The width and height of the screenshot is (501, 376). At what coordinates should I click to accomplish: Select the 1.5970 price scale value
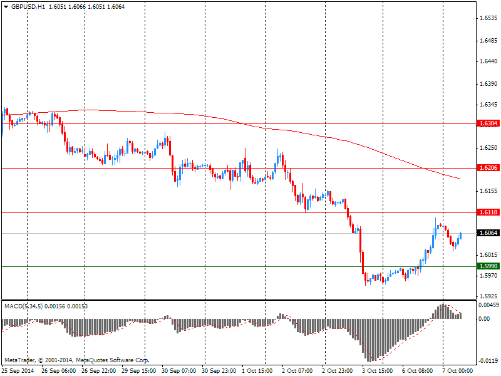[x=489, y=276]
